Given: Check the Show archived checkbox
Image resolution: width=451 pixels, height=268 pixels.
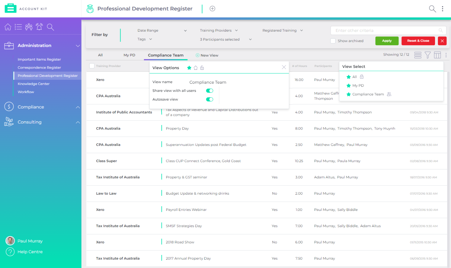Looking at the screenshot, I should (x=333, y=41).
